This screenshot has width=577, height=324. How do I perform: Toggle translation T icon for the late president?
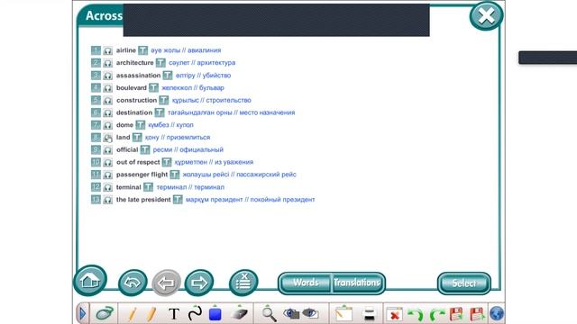[x=178, y=200]
